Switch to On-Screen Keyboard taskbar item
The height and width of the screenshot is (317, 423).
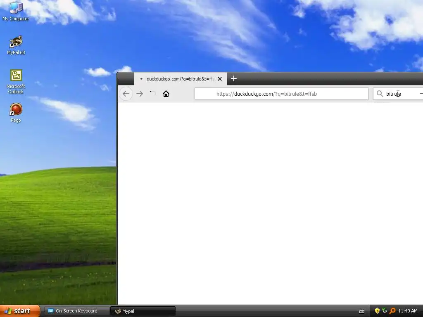point(76,311)
